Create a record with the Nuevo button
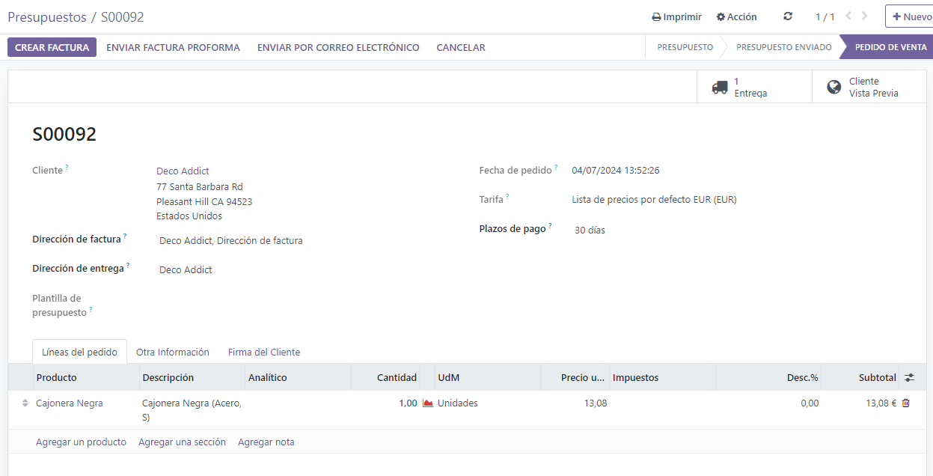The width and height of the screenshot is (933, 476). (913, 16)
